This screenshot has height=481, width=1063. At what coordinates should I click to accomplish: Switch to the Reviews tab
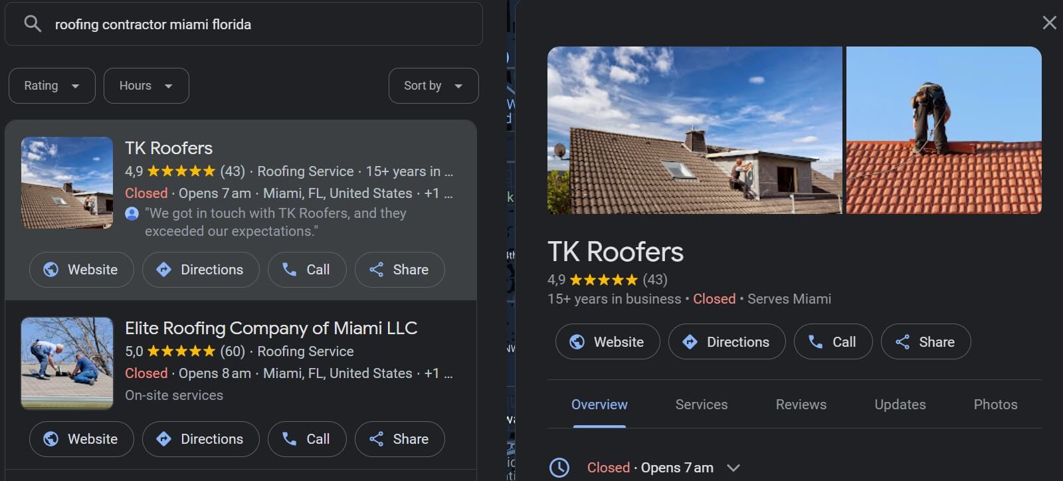(x=801, y=405)
